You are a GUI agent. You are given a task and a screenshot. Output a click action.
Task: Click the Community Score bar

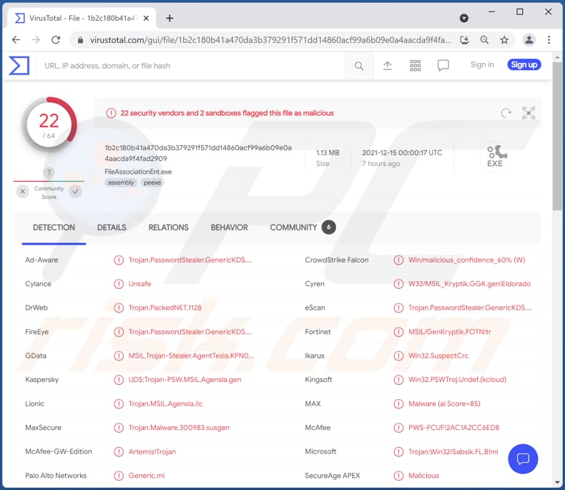pyautogui.click(x=49, y=181)
